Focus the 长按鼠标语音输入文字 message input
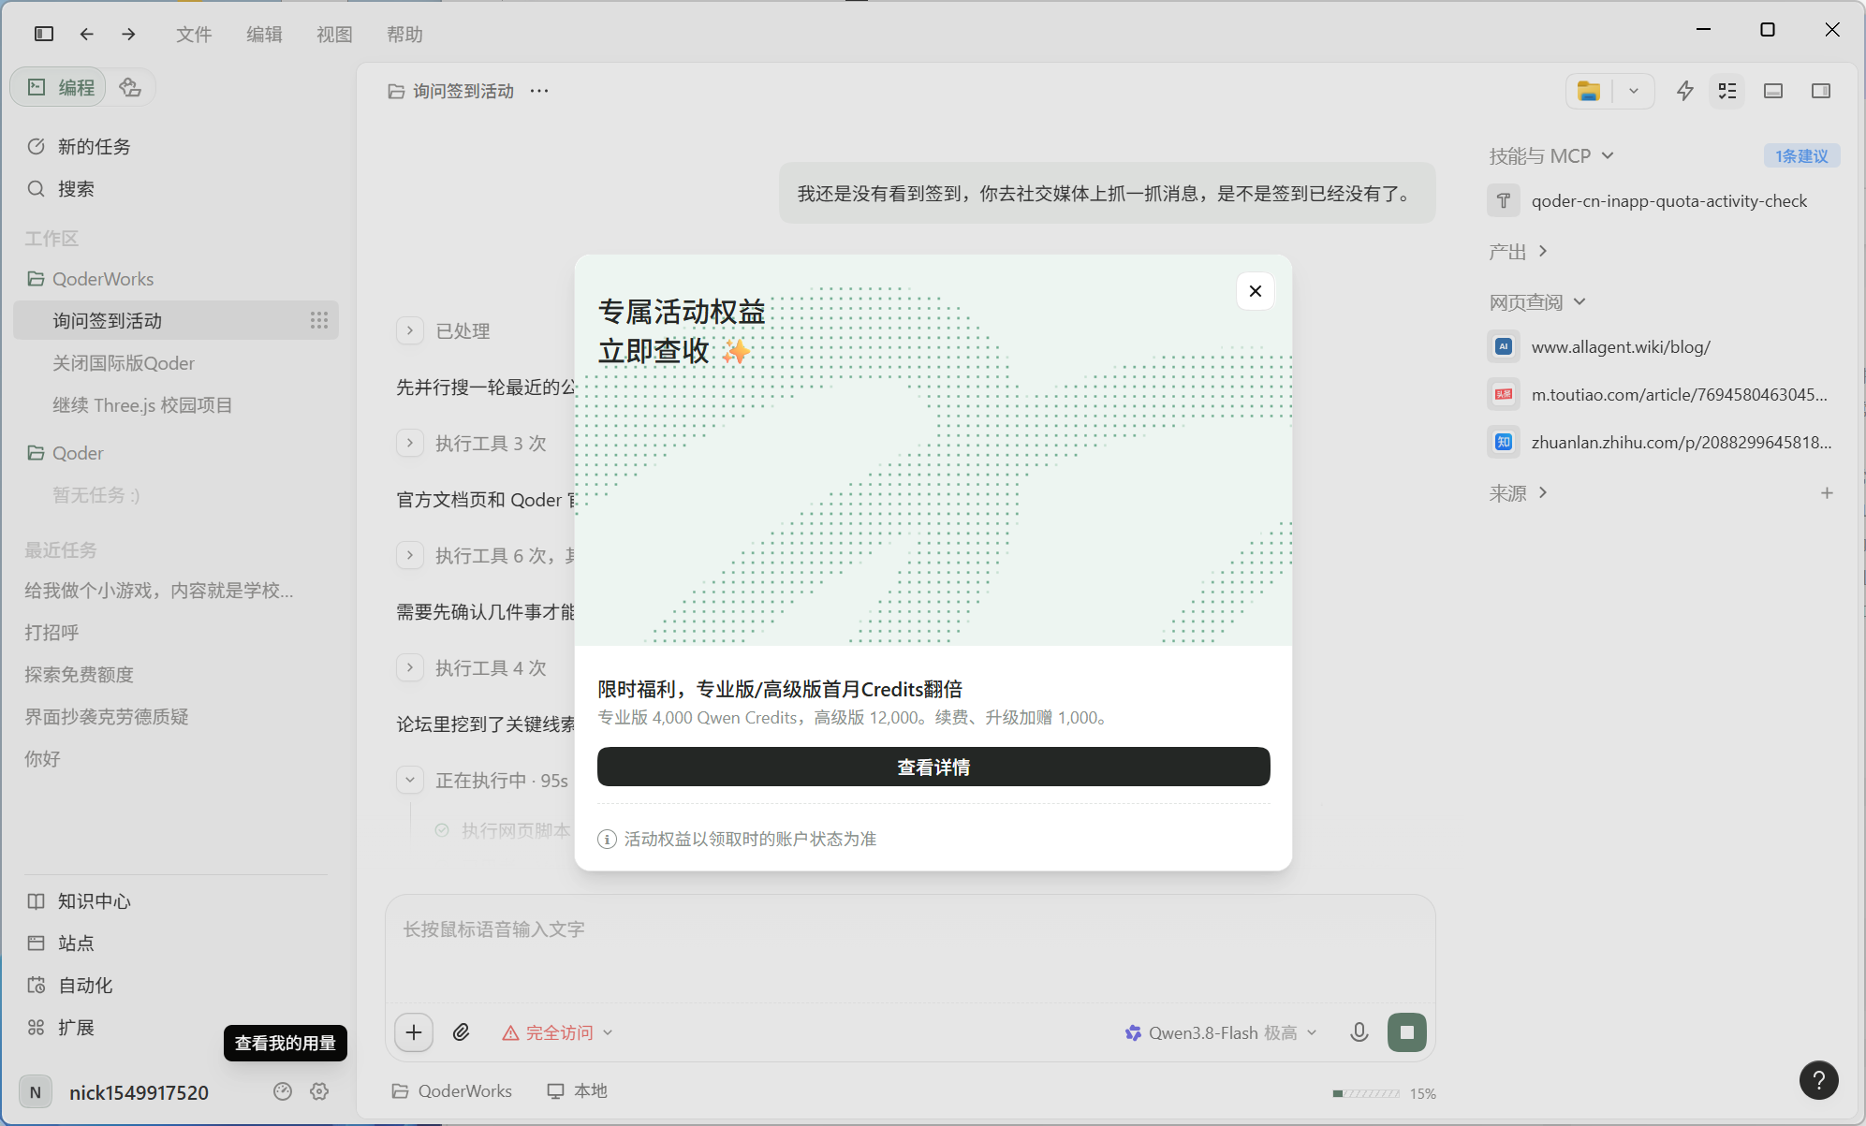Viewport: 1866px width, 1126px height. tap(910, 947)
